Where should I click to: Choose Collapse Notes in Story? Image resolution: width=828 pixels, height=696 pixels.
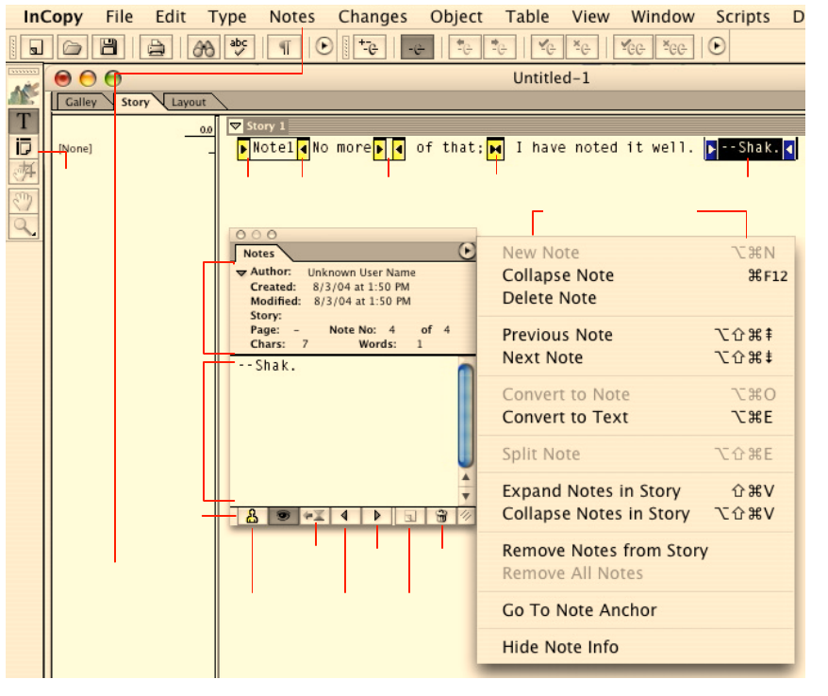[636, 514]
